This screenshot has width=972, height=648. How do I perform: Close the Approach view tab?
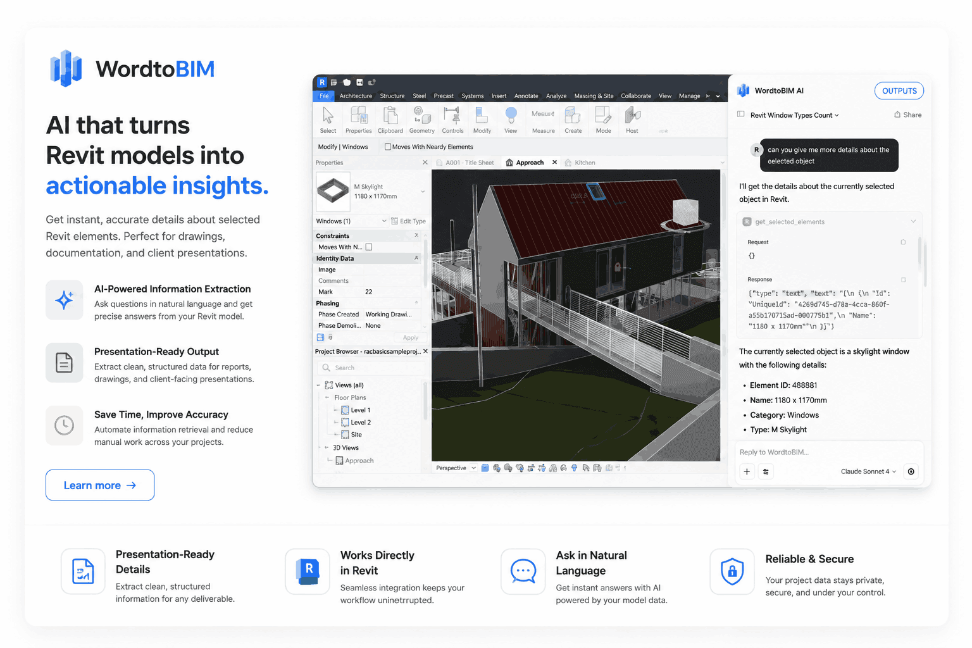click(x=554, y=163)
